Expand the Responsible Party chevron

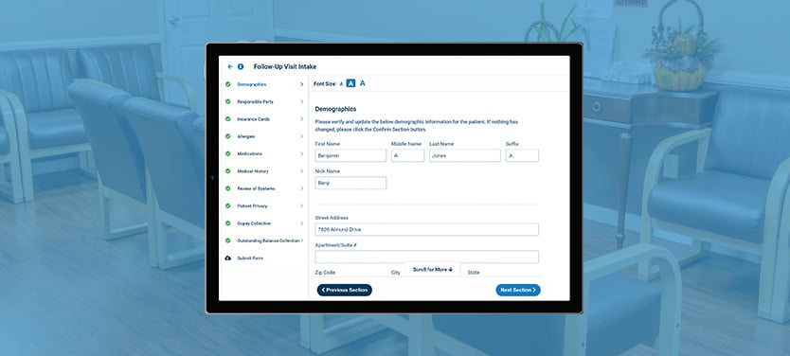click(x=302, y=101)
